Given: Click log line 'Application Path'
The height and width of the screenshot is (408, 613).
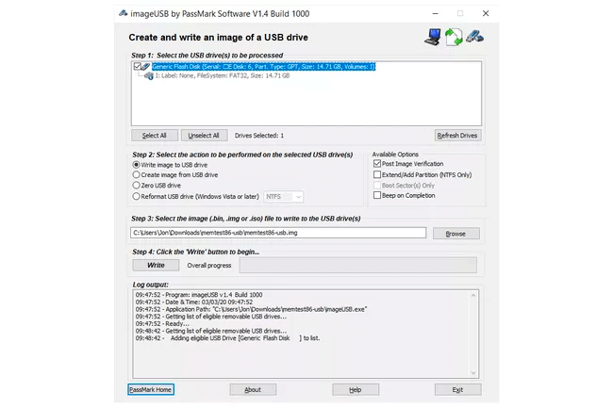Looking at the screenshot, I should [252, 309].
